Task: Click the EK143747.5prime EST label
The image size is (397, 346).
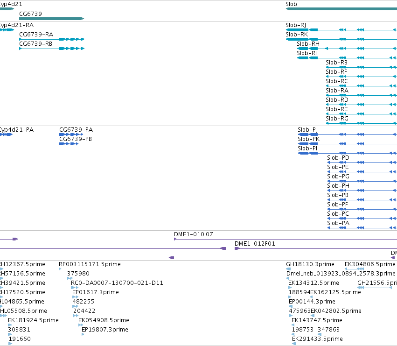Action: [x=317, y=320]
